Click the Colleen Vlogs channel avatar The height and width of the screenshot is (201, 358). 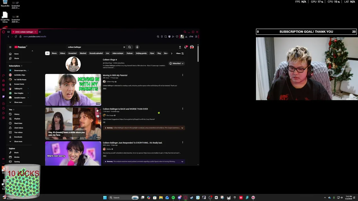point(73,64)
